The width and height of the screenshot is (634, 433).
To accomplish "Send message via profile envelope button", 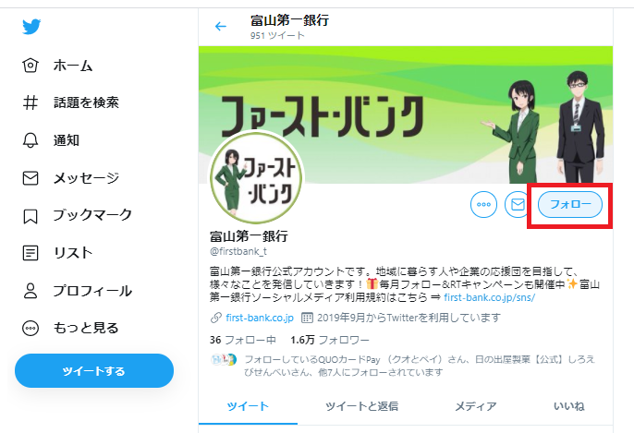I will tap(518, 204).
